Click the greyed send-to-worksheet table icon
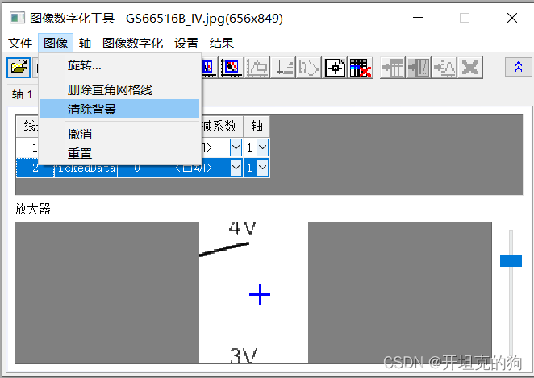Image resolution: width=534 pixels, height=378 pixels. pos(393,68)
